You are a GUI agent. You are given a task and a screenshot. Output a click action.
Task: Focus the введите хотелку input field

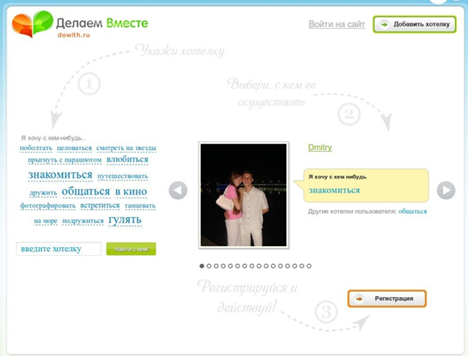(x=59, y=249)
